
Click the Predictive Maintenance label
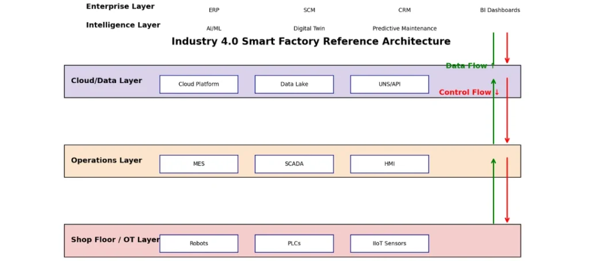click(404, 29)
